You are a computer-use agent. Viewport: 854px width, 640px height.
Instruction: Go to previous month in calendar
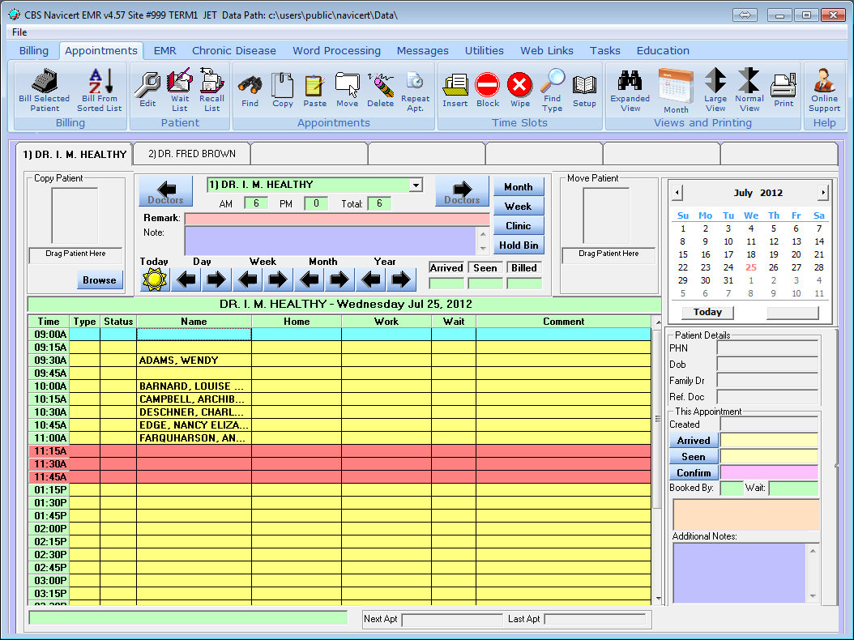[678, 193]
